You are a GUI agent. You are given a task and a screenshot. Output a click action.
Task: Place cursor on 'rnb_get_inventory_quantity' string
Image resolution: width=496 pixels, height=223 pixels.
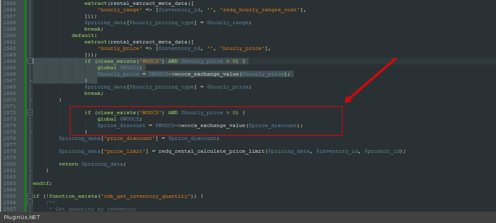pos(145,196)
